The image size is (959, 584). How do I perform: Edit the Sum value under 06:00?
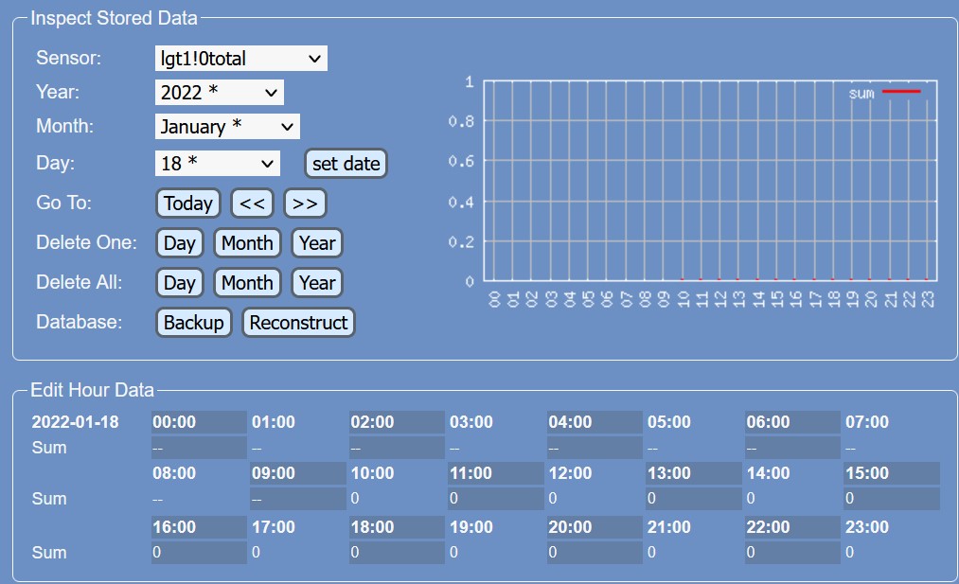(x=792, y=448)
